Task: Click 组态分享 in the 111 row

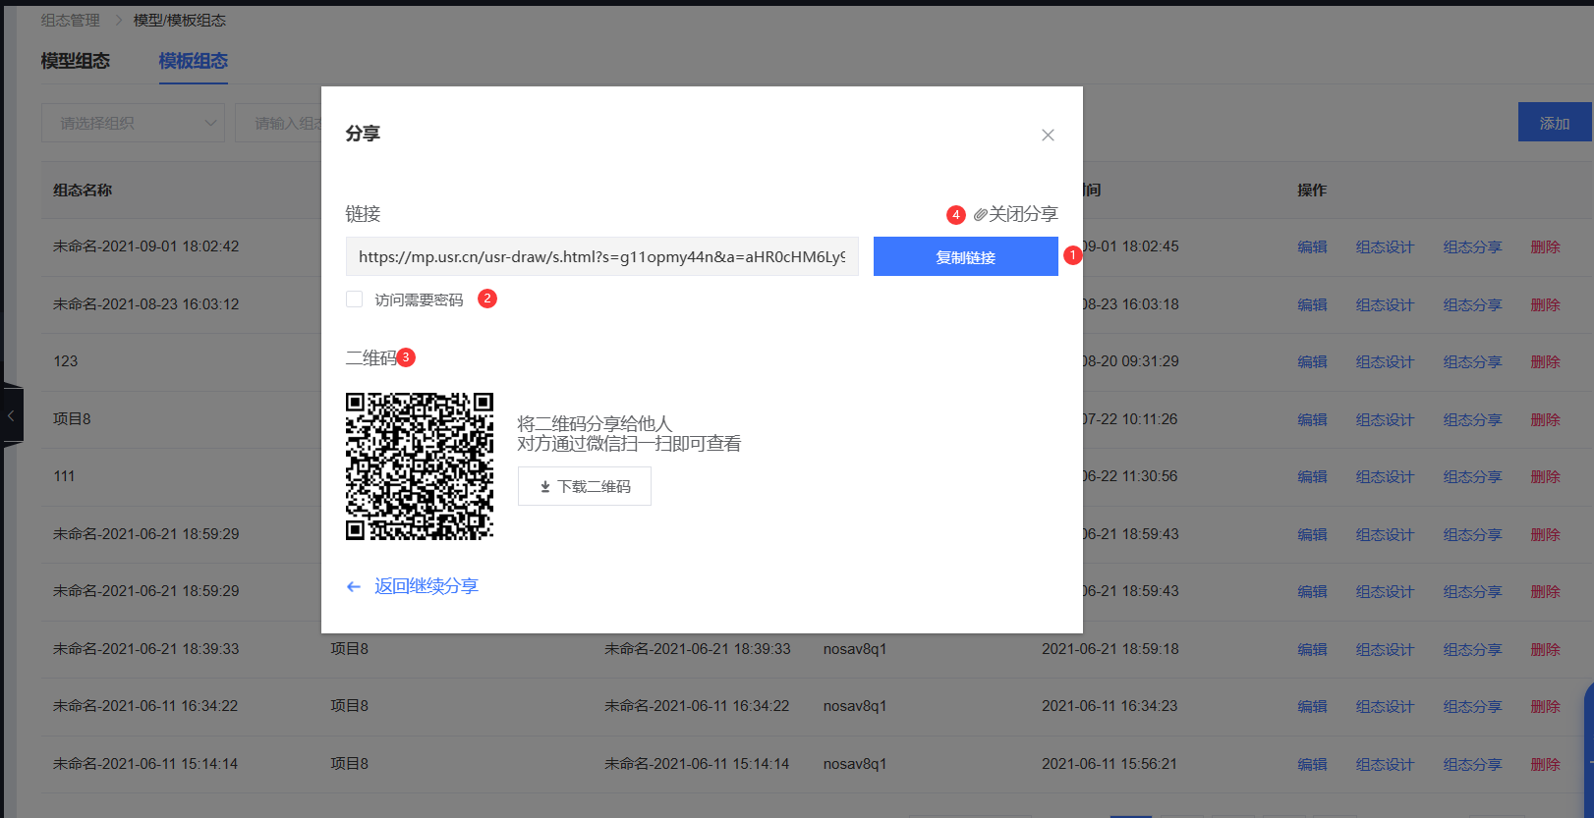Action: [1472, 476]
